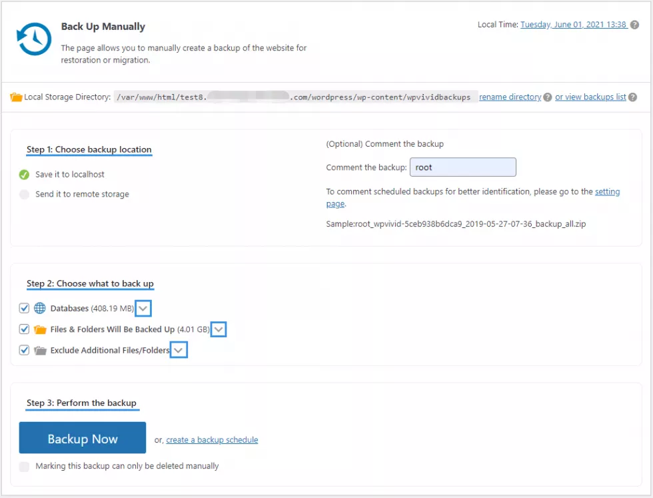Expand the Files & Folders dropdown
This screenshot has width=653, height=498.
pos(219,329)
